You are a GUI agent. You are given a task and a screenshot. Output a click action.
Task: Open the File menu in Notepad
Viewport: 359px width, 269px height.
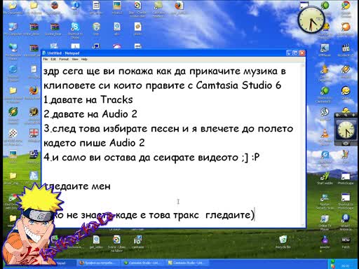click(46, 60)
